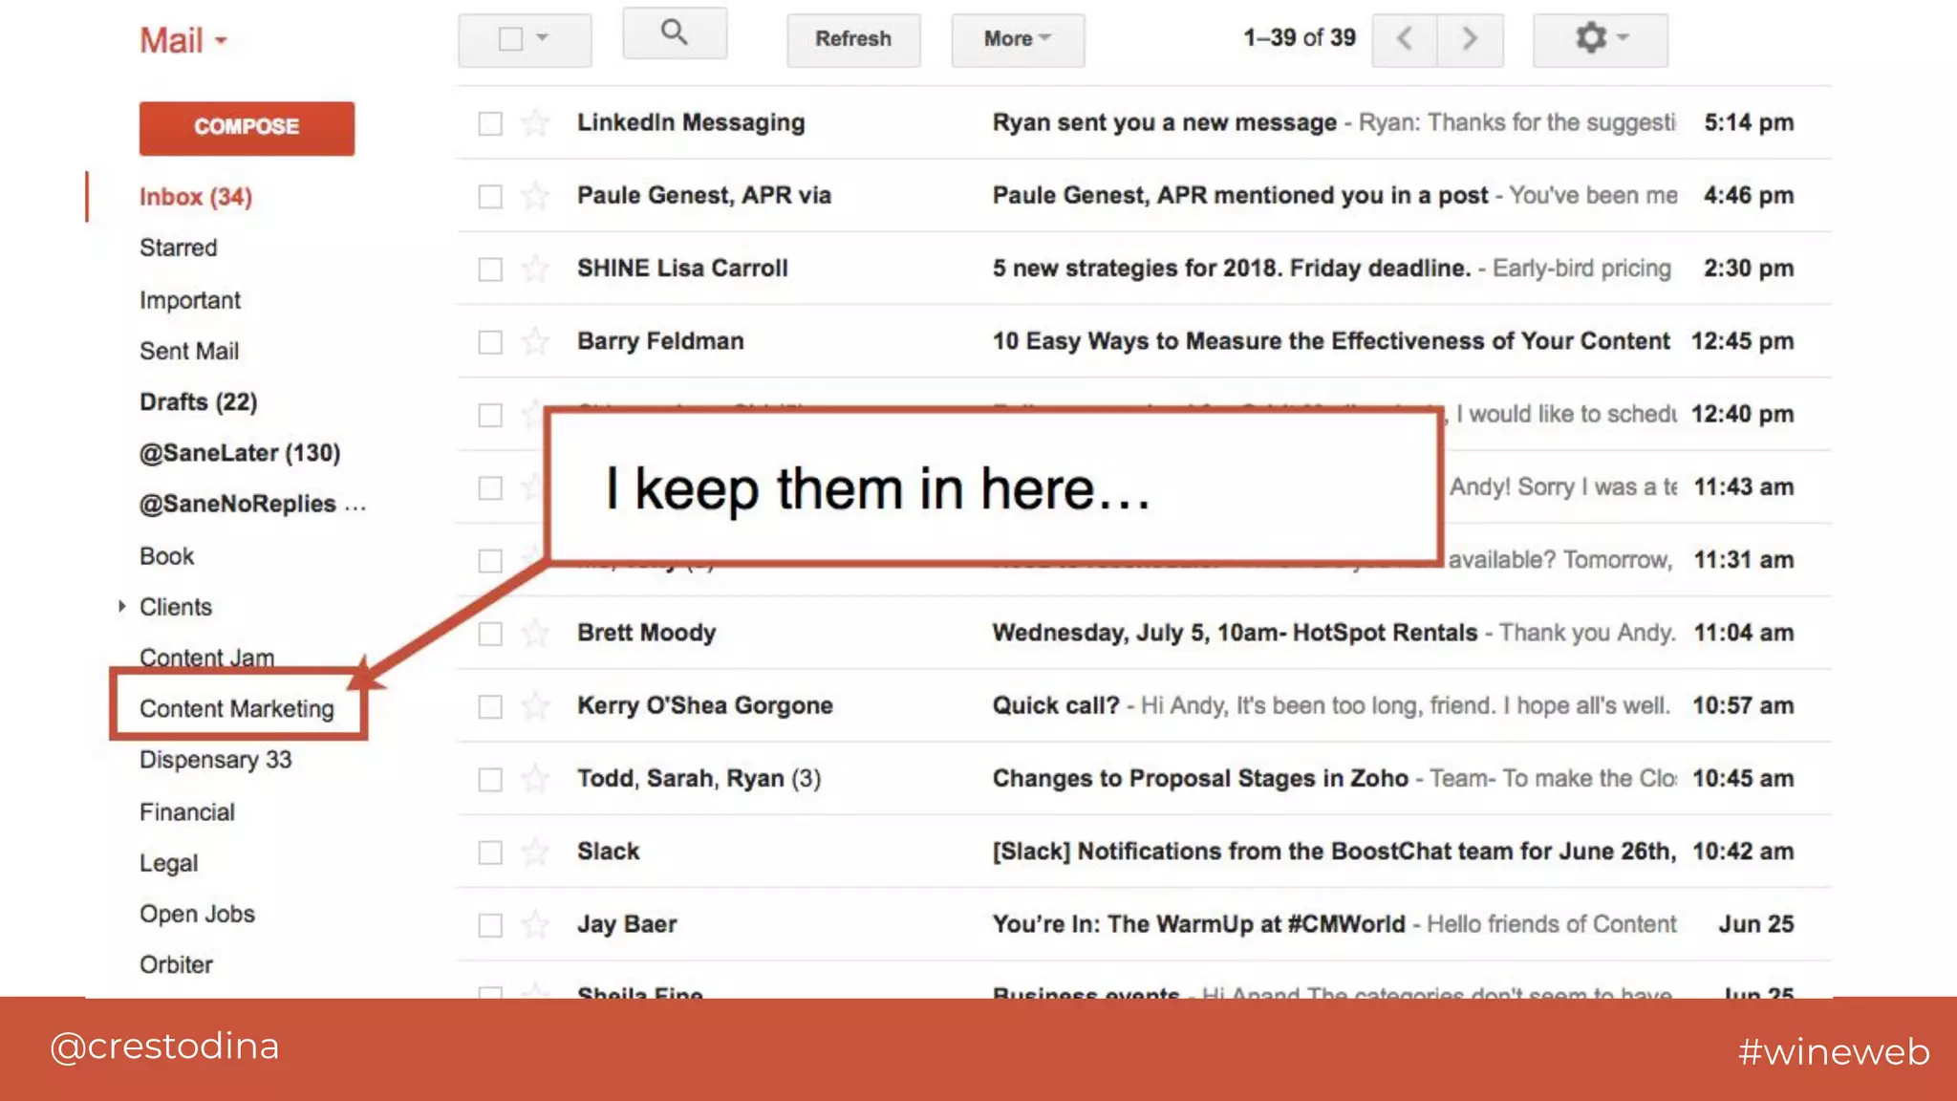The width and height of the screenshot is (1957, 1101).
Task: Expand the Clients label tree
Action: [x=121, y=607]
